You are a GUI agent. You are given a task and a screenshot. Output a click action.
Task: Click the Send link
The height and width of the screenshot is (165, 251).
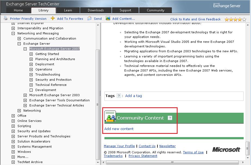98,19
